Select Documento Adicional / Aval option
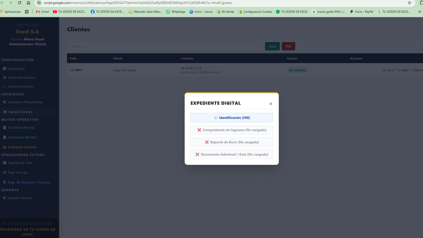423x238 pixels. pyautogui.click(x=232, y=154)
